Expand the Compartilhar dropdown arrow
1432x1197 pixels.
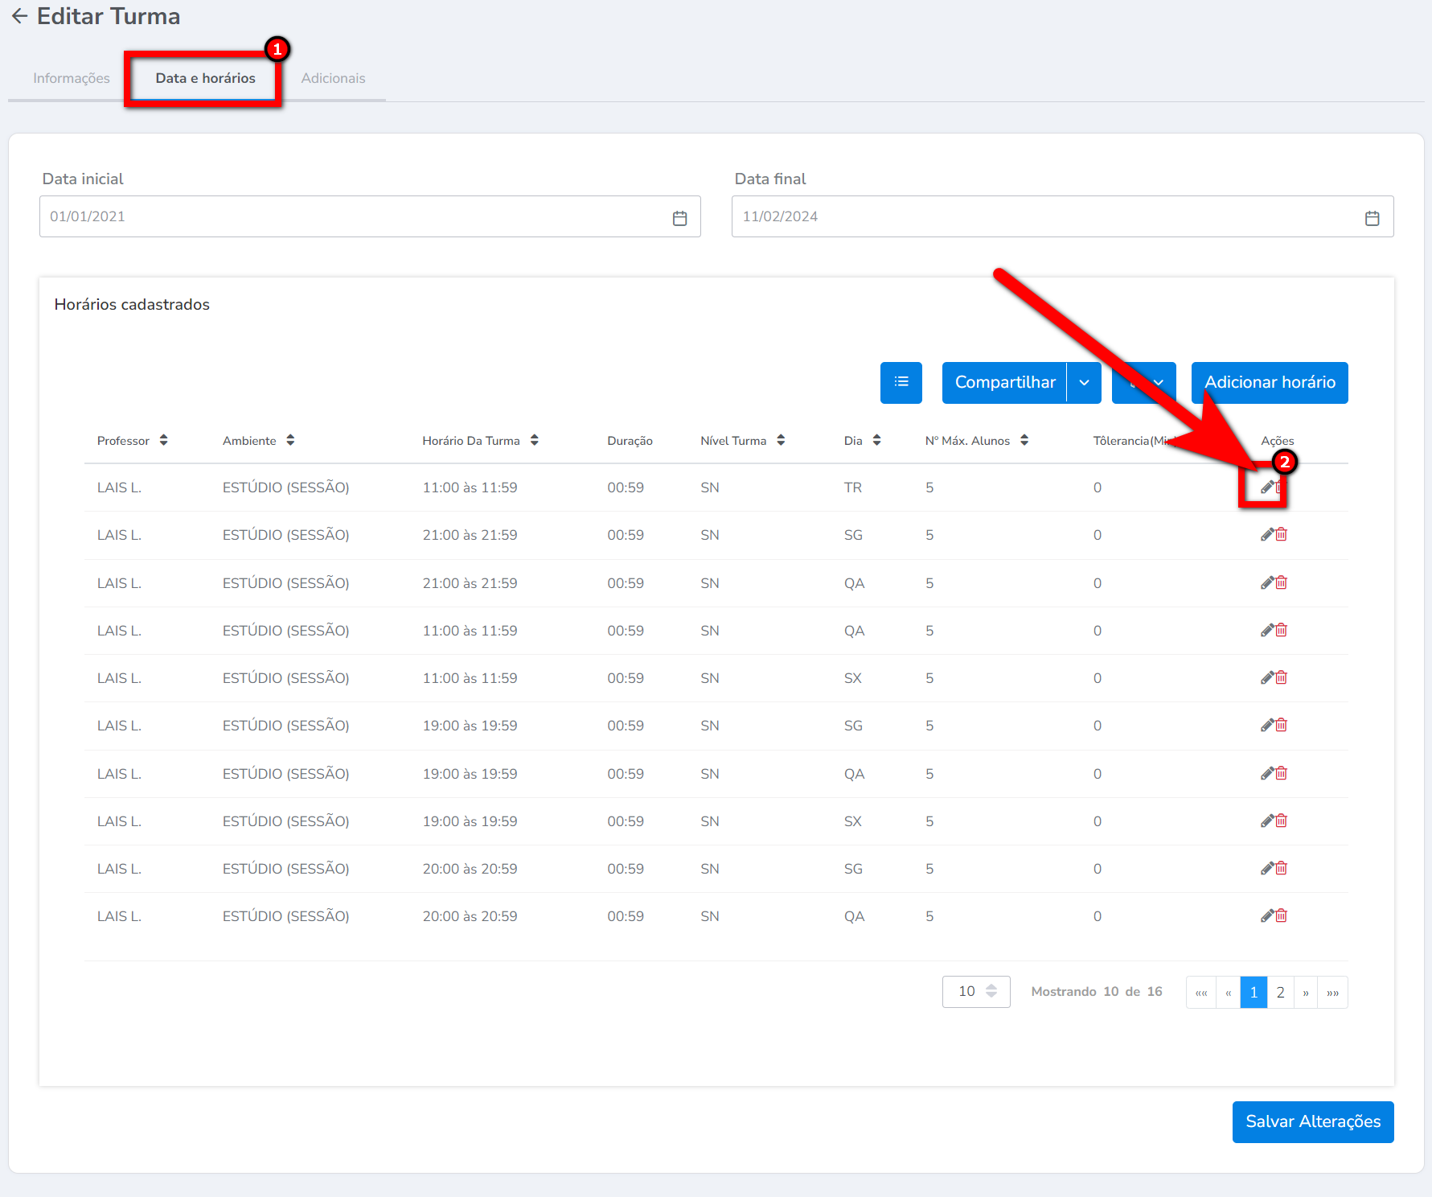[1084, 383]
